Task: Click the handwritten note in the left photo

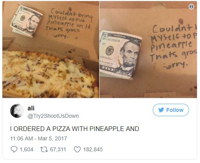Action: pyautogui.click(x=69, y=23)
